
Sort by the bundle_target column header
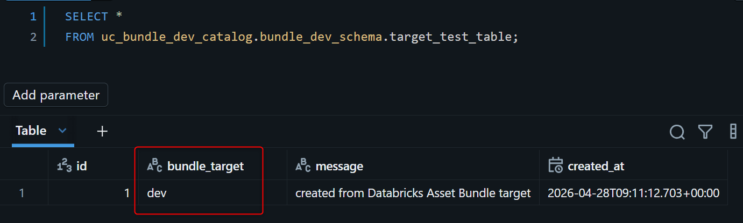click(x=206, y=167)
